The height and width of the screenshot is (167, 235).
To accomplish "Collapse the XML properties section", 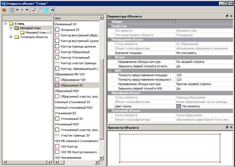I will [x=113, y=71].
